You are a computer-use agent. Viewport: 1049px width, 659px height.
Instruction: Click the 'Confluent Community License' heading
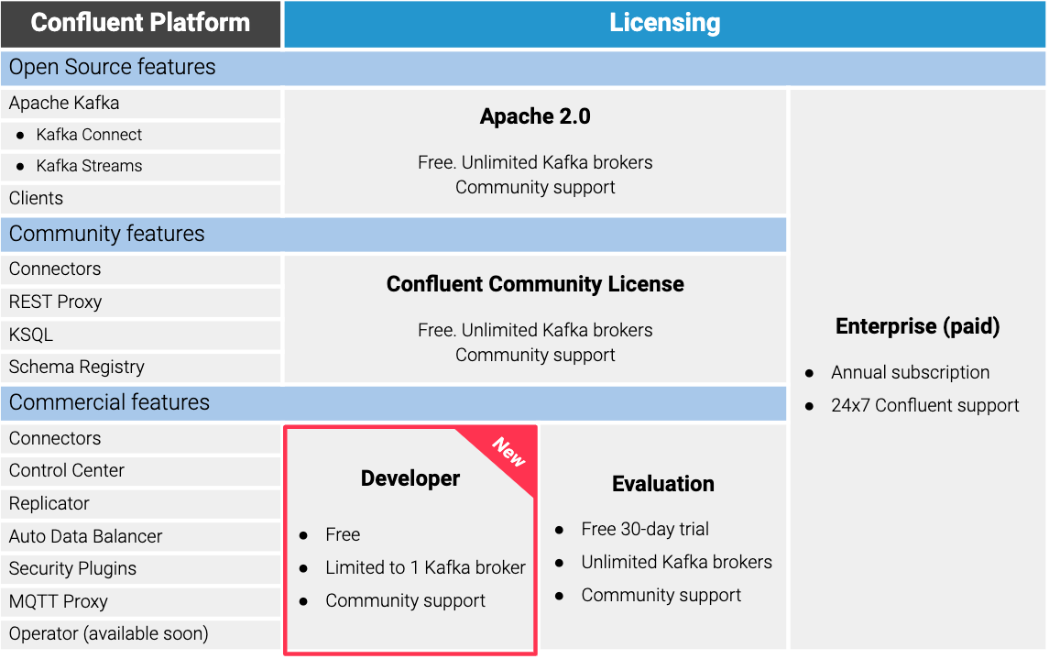tap(535, 284)
